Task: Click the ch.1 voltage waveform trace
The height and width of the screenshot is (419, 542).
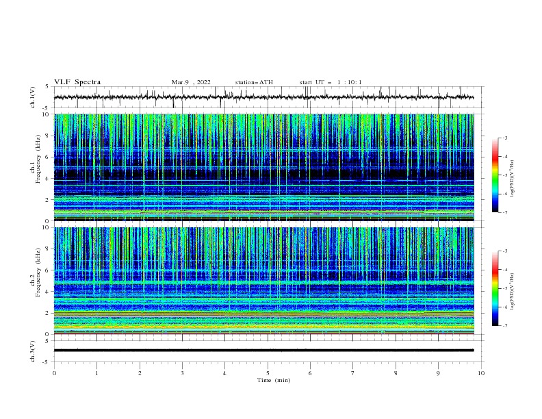Action: [263, 97]
